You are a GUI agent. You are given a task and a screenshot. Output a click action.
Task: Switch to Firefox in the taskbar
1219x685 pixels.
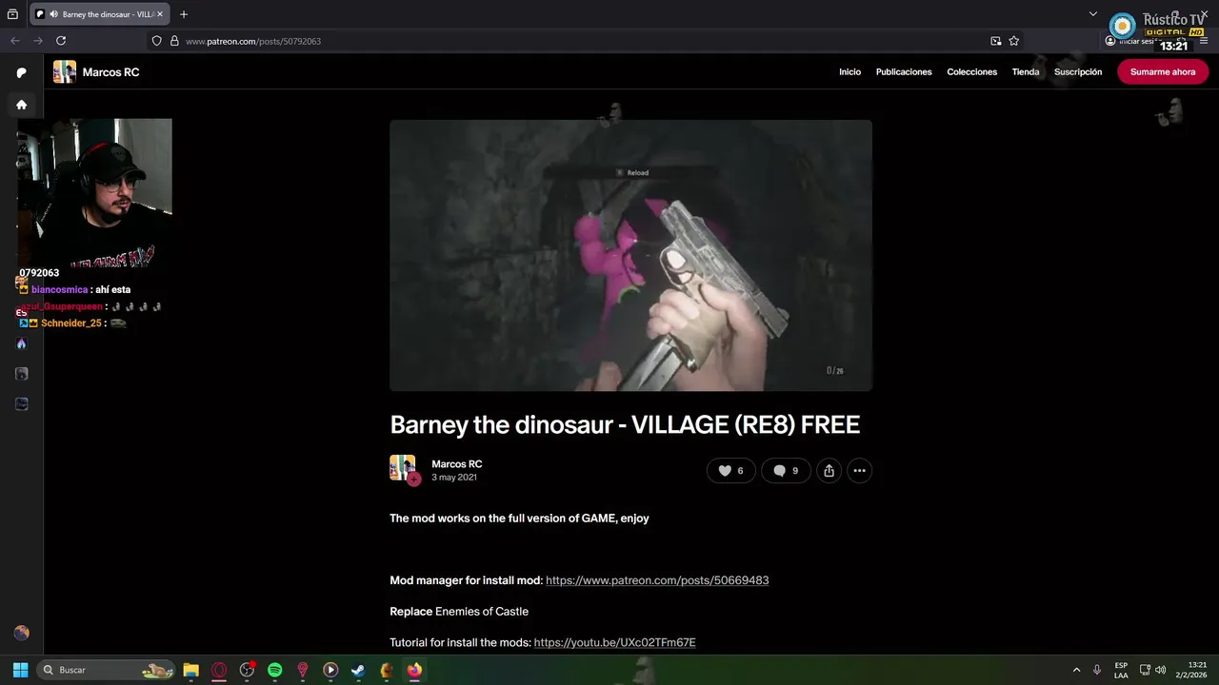[414, 670]
